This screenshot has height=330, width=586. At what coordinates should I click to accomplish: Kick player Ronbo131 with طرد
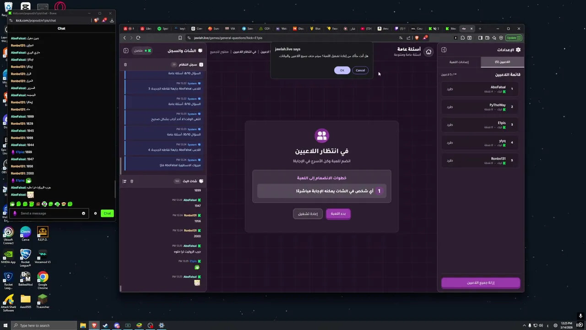pos(450,160)
